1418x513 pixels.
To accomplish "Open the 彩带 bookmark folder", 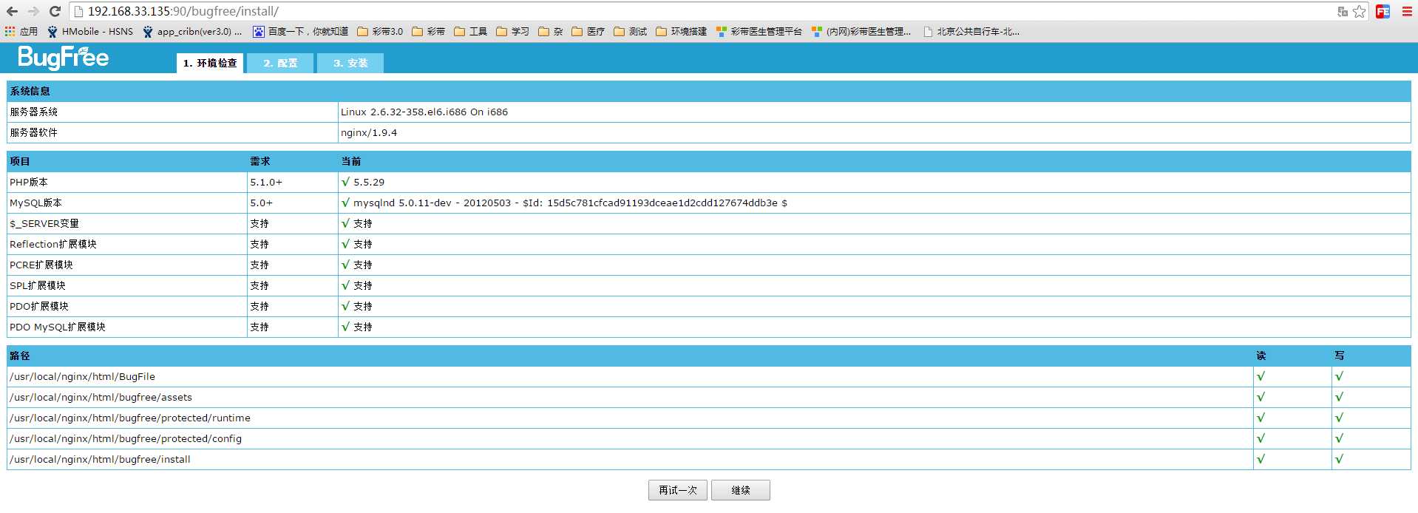I will (x=428, y=32).
